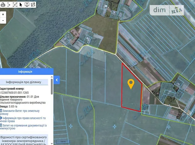Open the Інформація tab
Screen dimensions: 195x145
tap(25, 72)
